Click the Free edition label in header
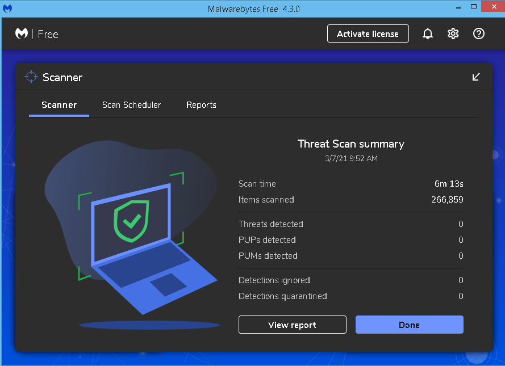Image resolution: width=505 pixels, height=366 pixels. 48,34
